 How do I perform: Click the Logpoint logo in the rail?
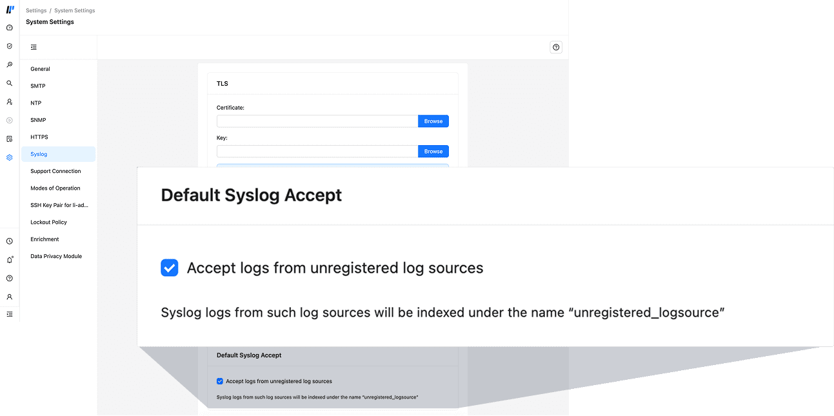point(10,10)
